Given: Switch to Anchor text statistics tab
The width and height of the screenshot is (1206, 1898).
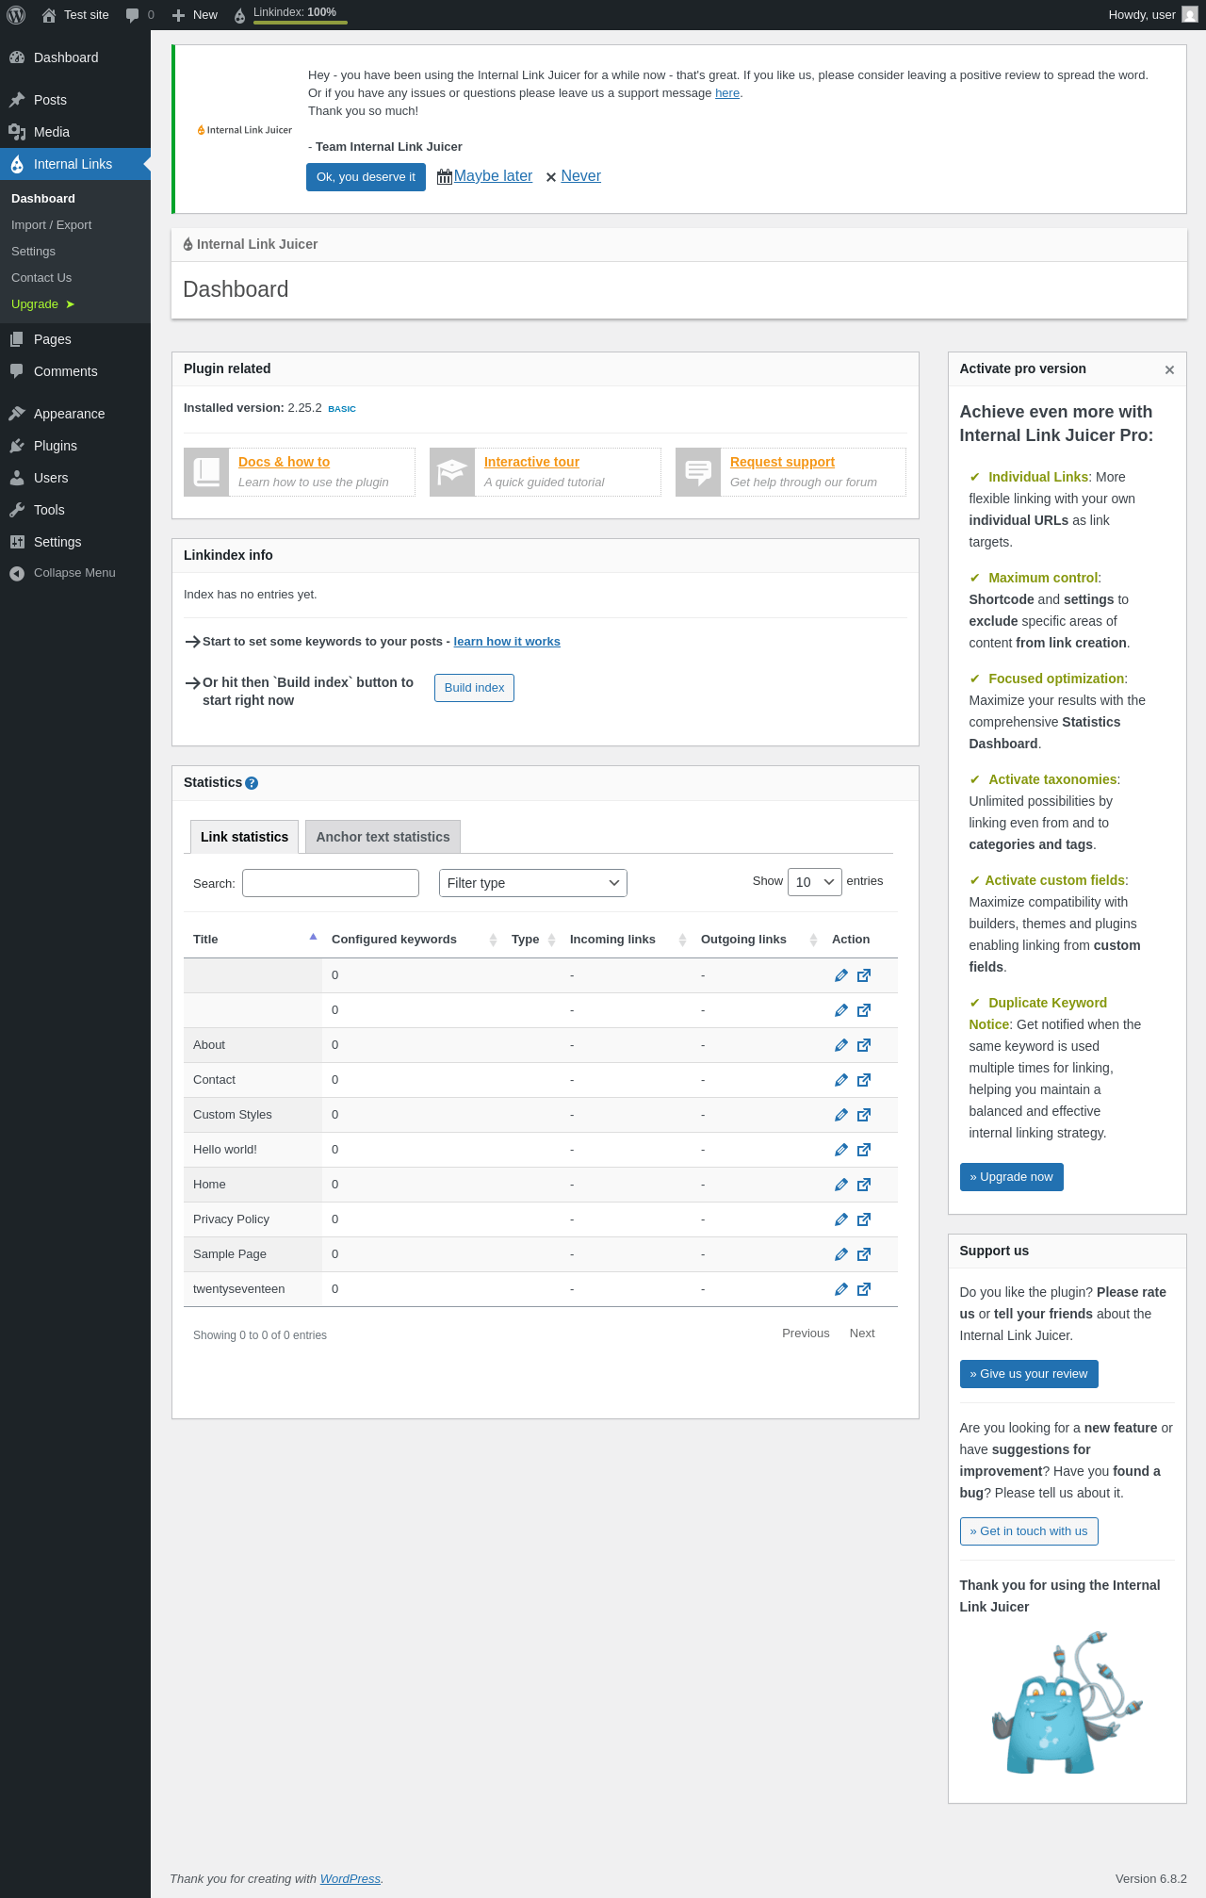Looking at the screenshot, I should [x=383, y=837].
